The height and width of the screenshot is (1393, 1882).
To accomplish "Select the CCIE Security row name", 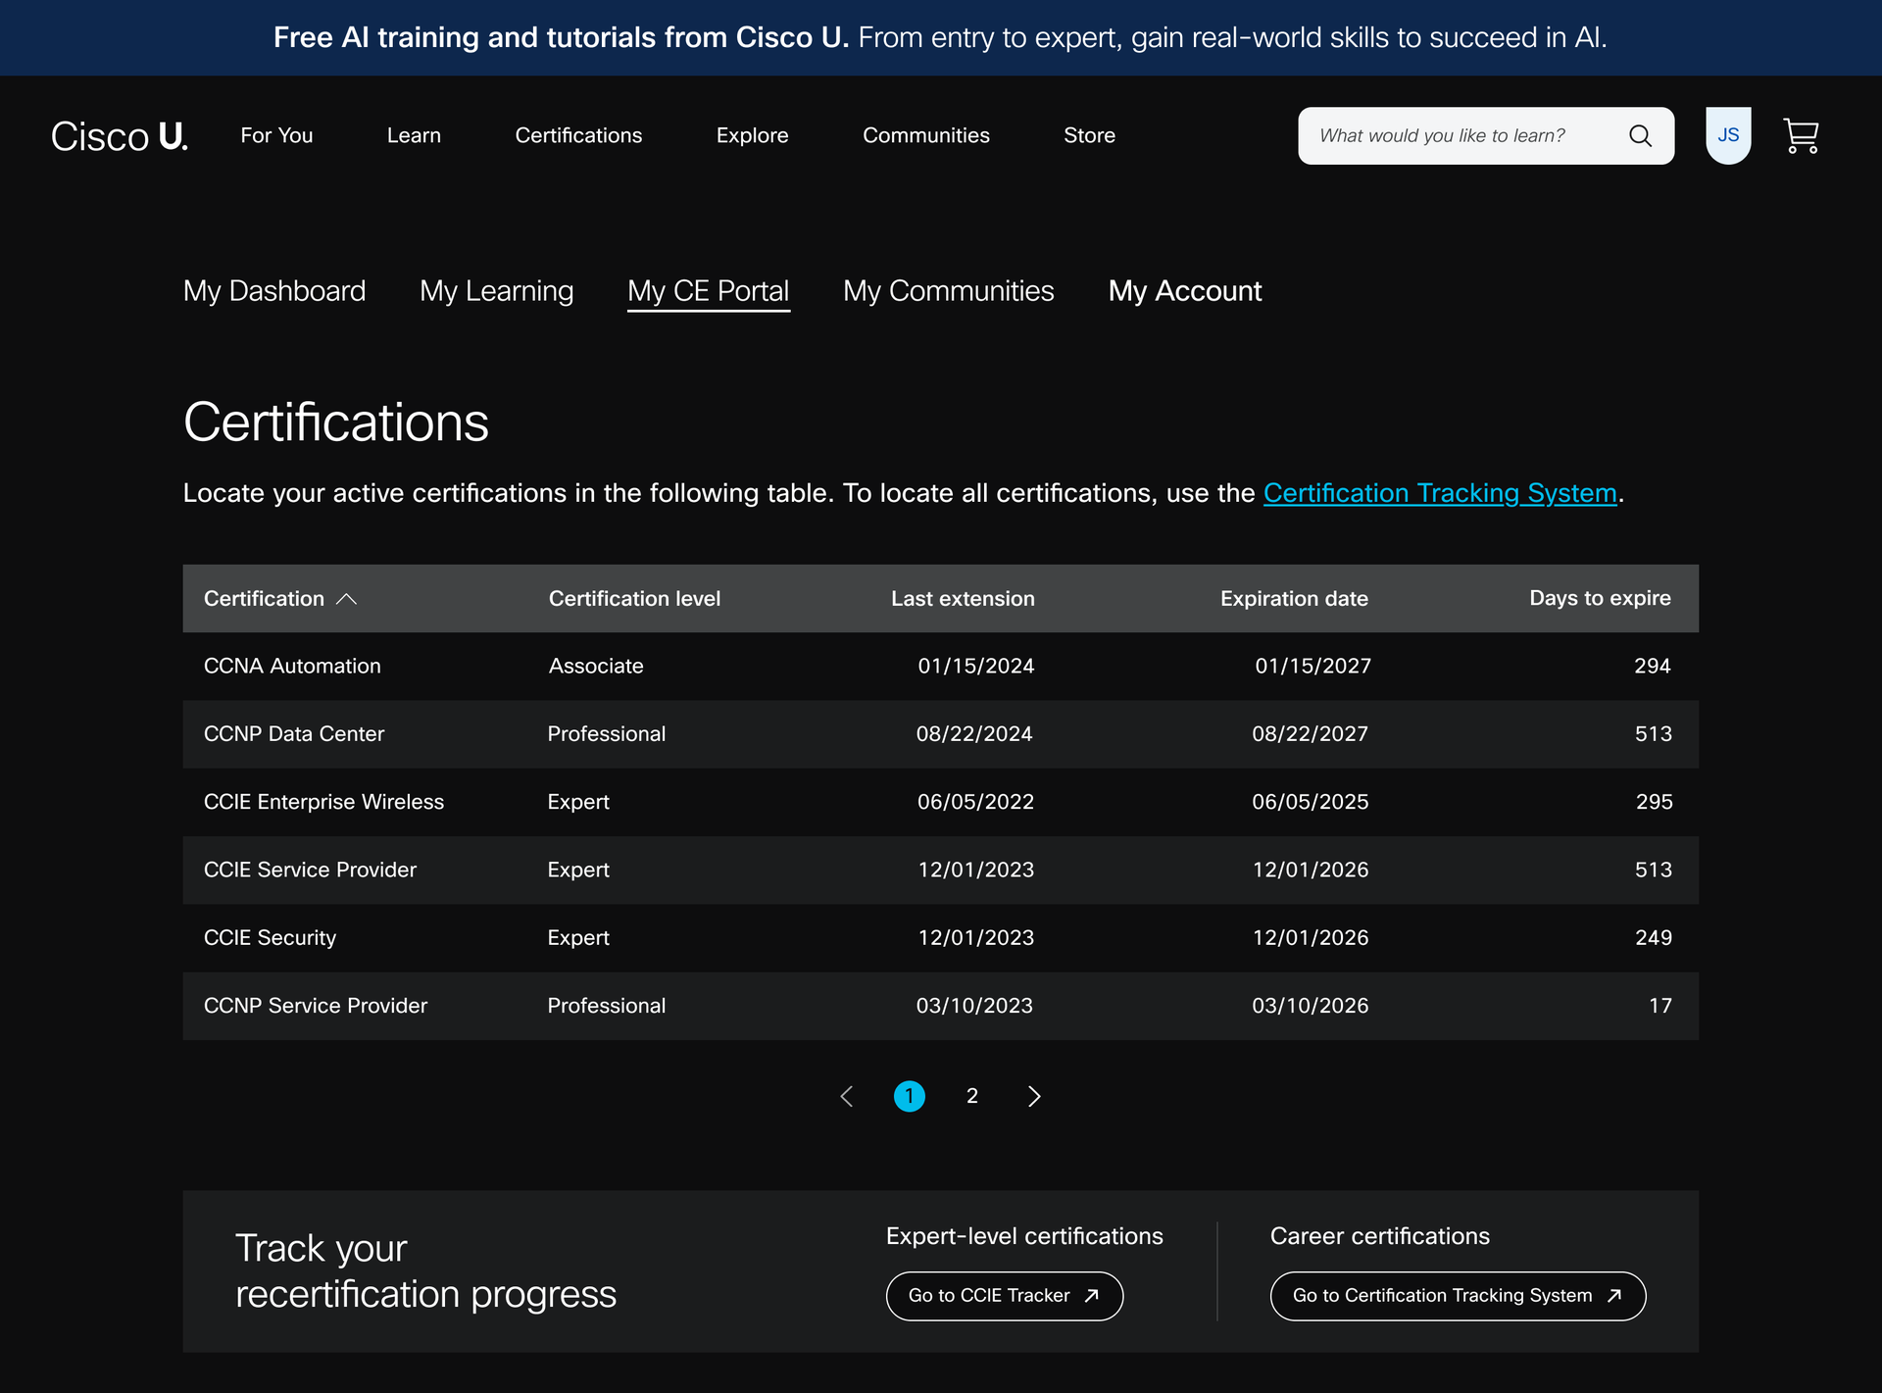I will point(270,938).
